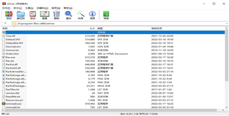Click the 信息 (Info) toolbar icon
The height and width of the screenshot is (116, 229).
click(x=92, y=15)
